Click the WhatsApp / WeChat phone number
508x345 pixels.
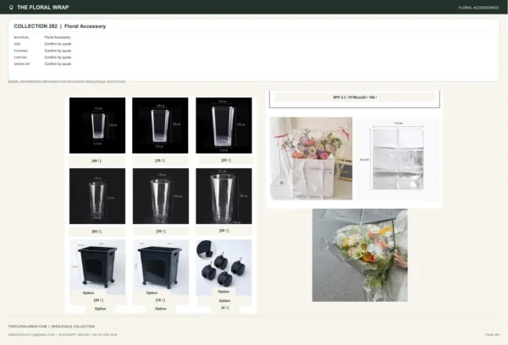[x=88, y=335]
